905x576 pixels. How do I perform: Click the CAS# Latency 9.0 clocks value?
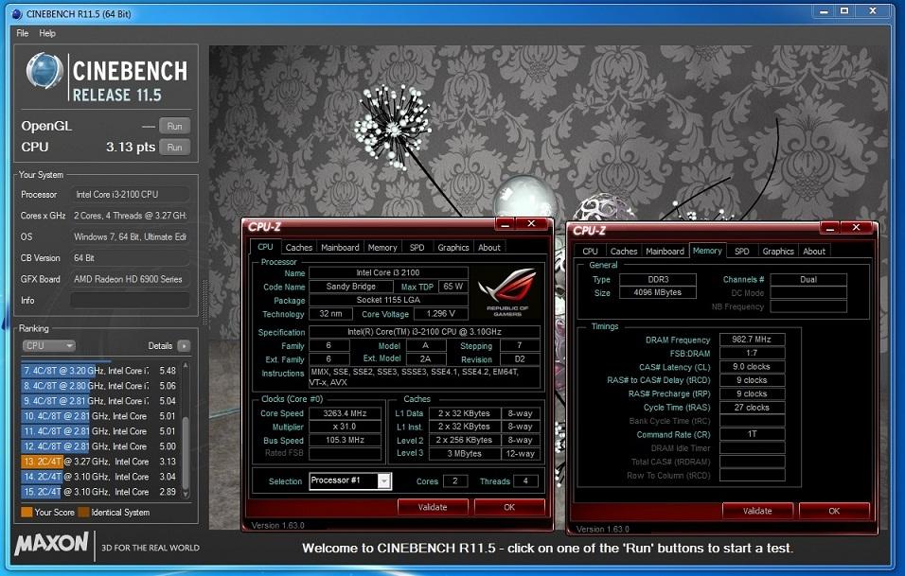(752, 367)
